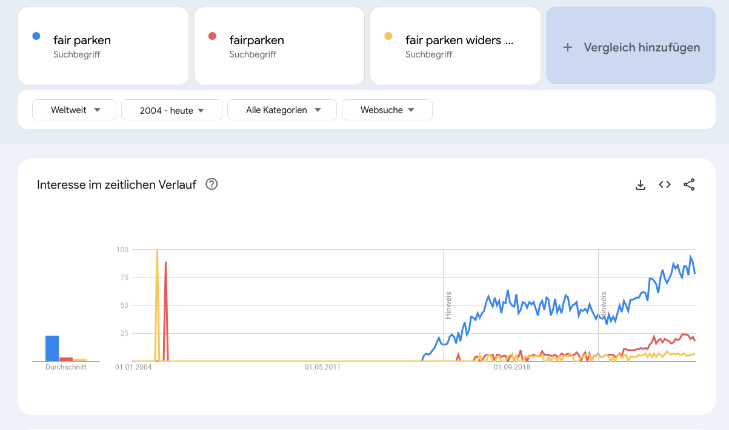Change Websuche search type
The image size is (729, 430).
387,110
